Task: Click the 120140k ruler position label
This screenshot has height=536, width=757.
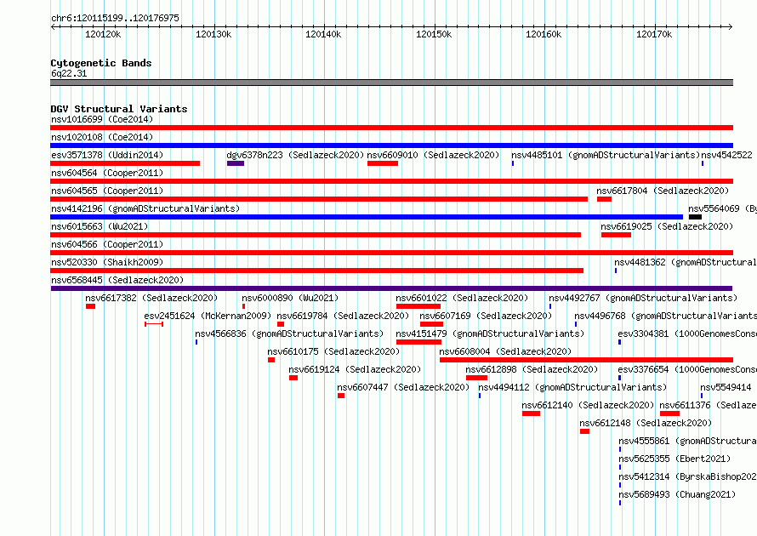Action: [323, 34]
